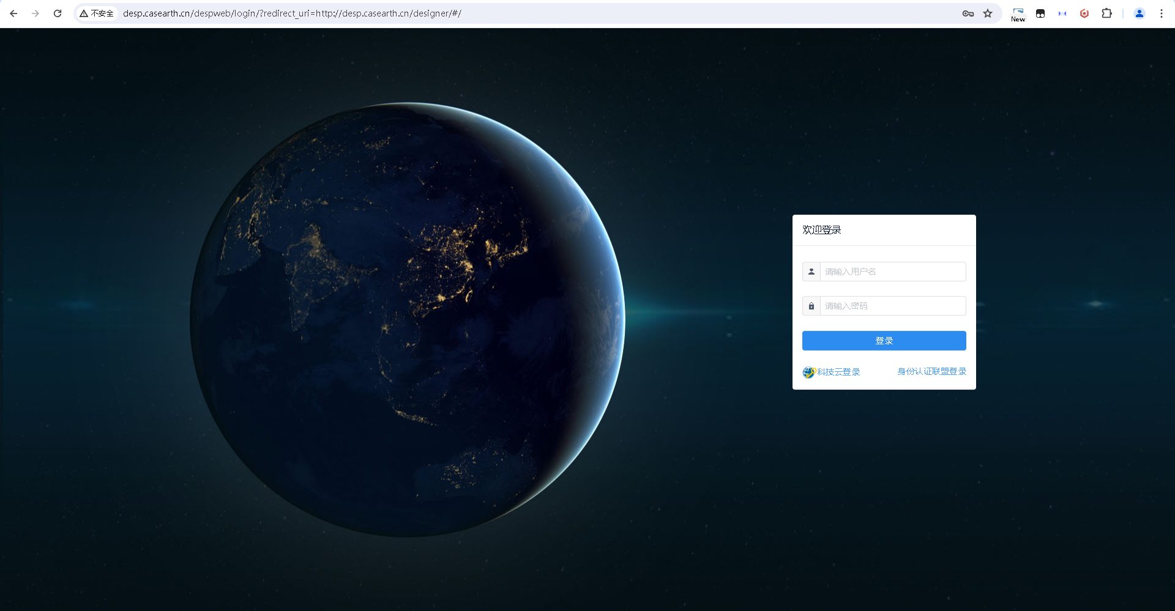Select the address bar URL
Viewport: 1175px width, 611px height.
click(291, 13)
